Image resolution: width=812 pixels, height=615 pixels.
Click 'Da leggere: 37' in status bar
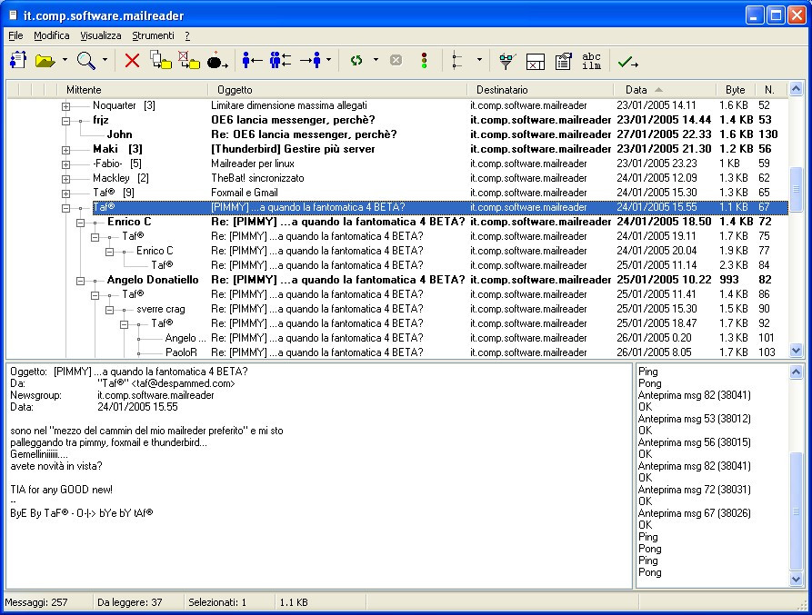click(x=129, y=602)
